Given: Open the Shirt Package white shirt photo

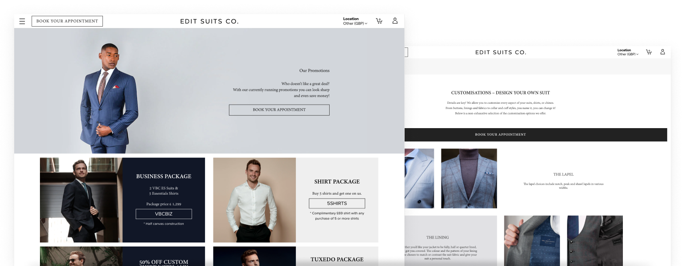Looking at the screenshot, I should point(254,200).
